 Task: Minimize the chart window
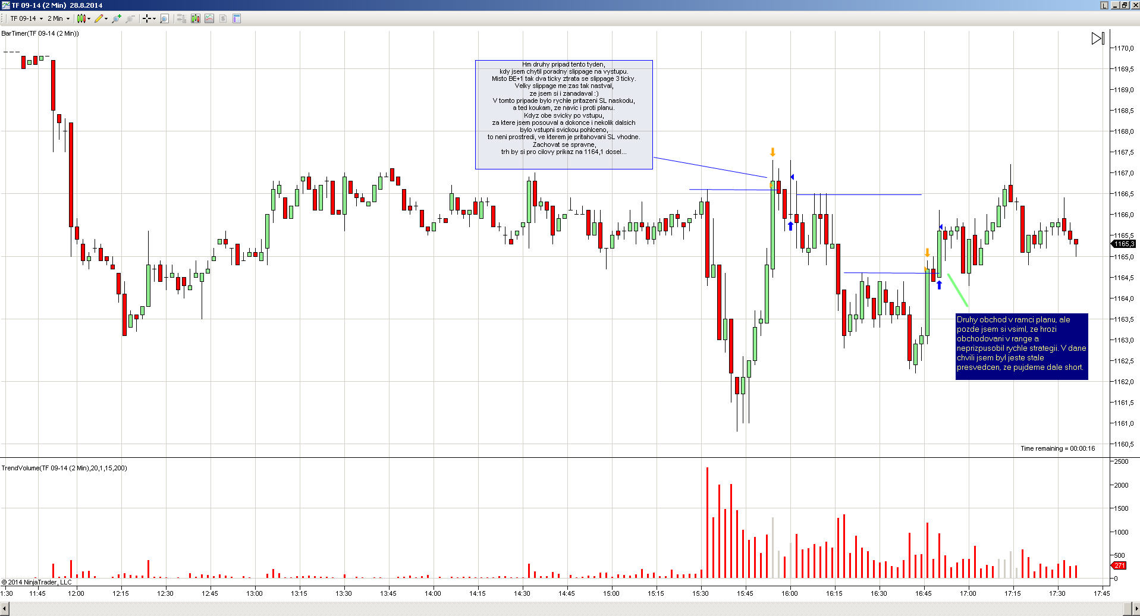coord(1116,5)
